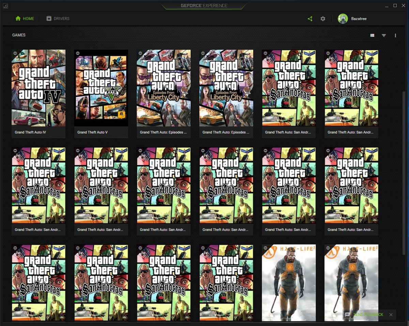Click minus status icon on GTA V card
409x326 pixels.
(x=78, y=53)
